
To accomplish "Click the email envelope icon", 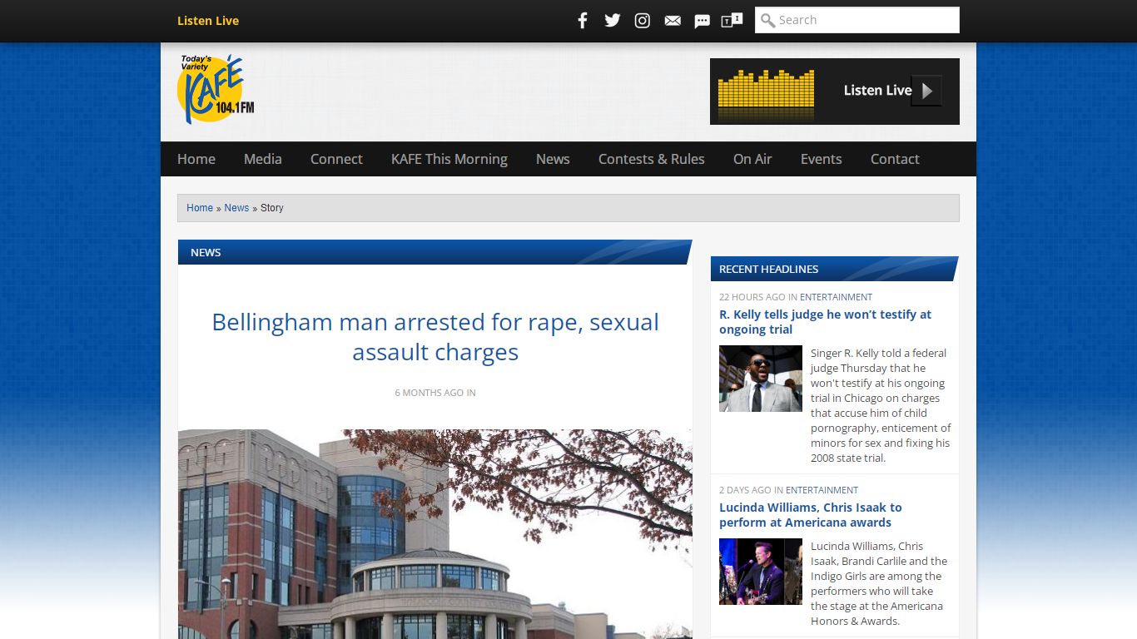I will coord(673,21).
